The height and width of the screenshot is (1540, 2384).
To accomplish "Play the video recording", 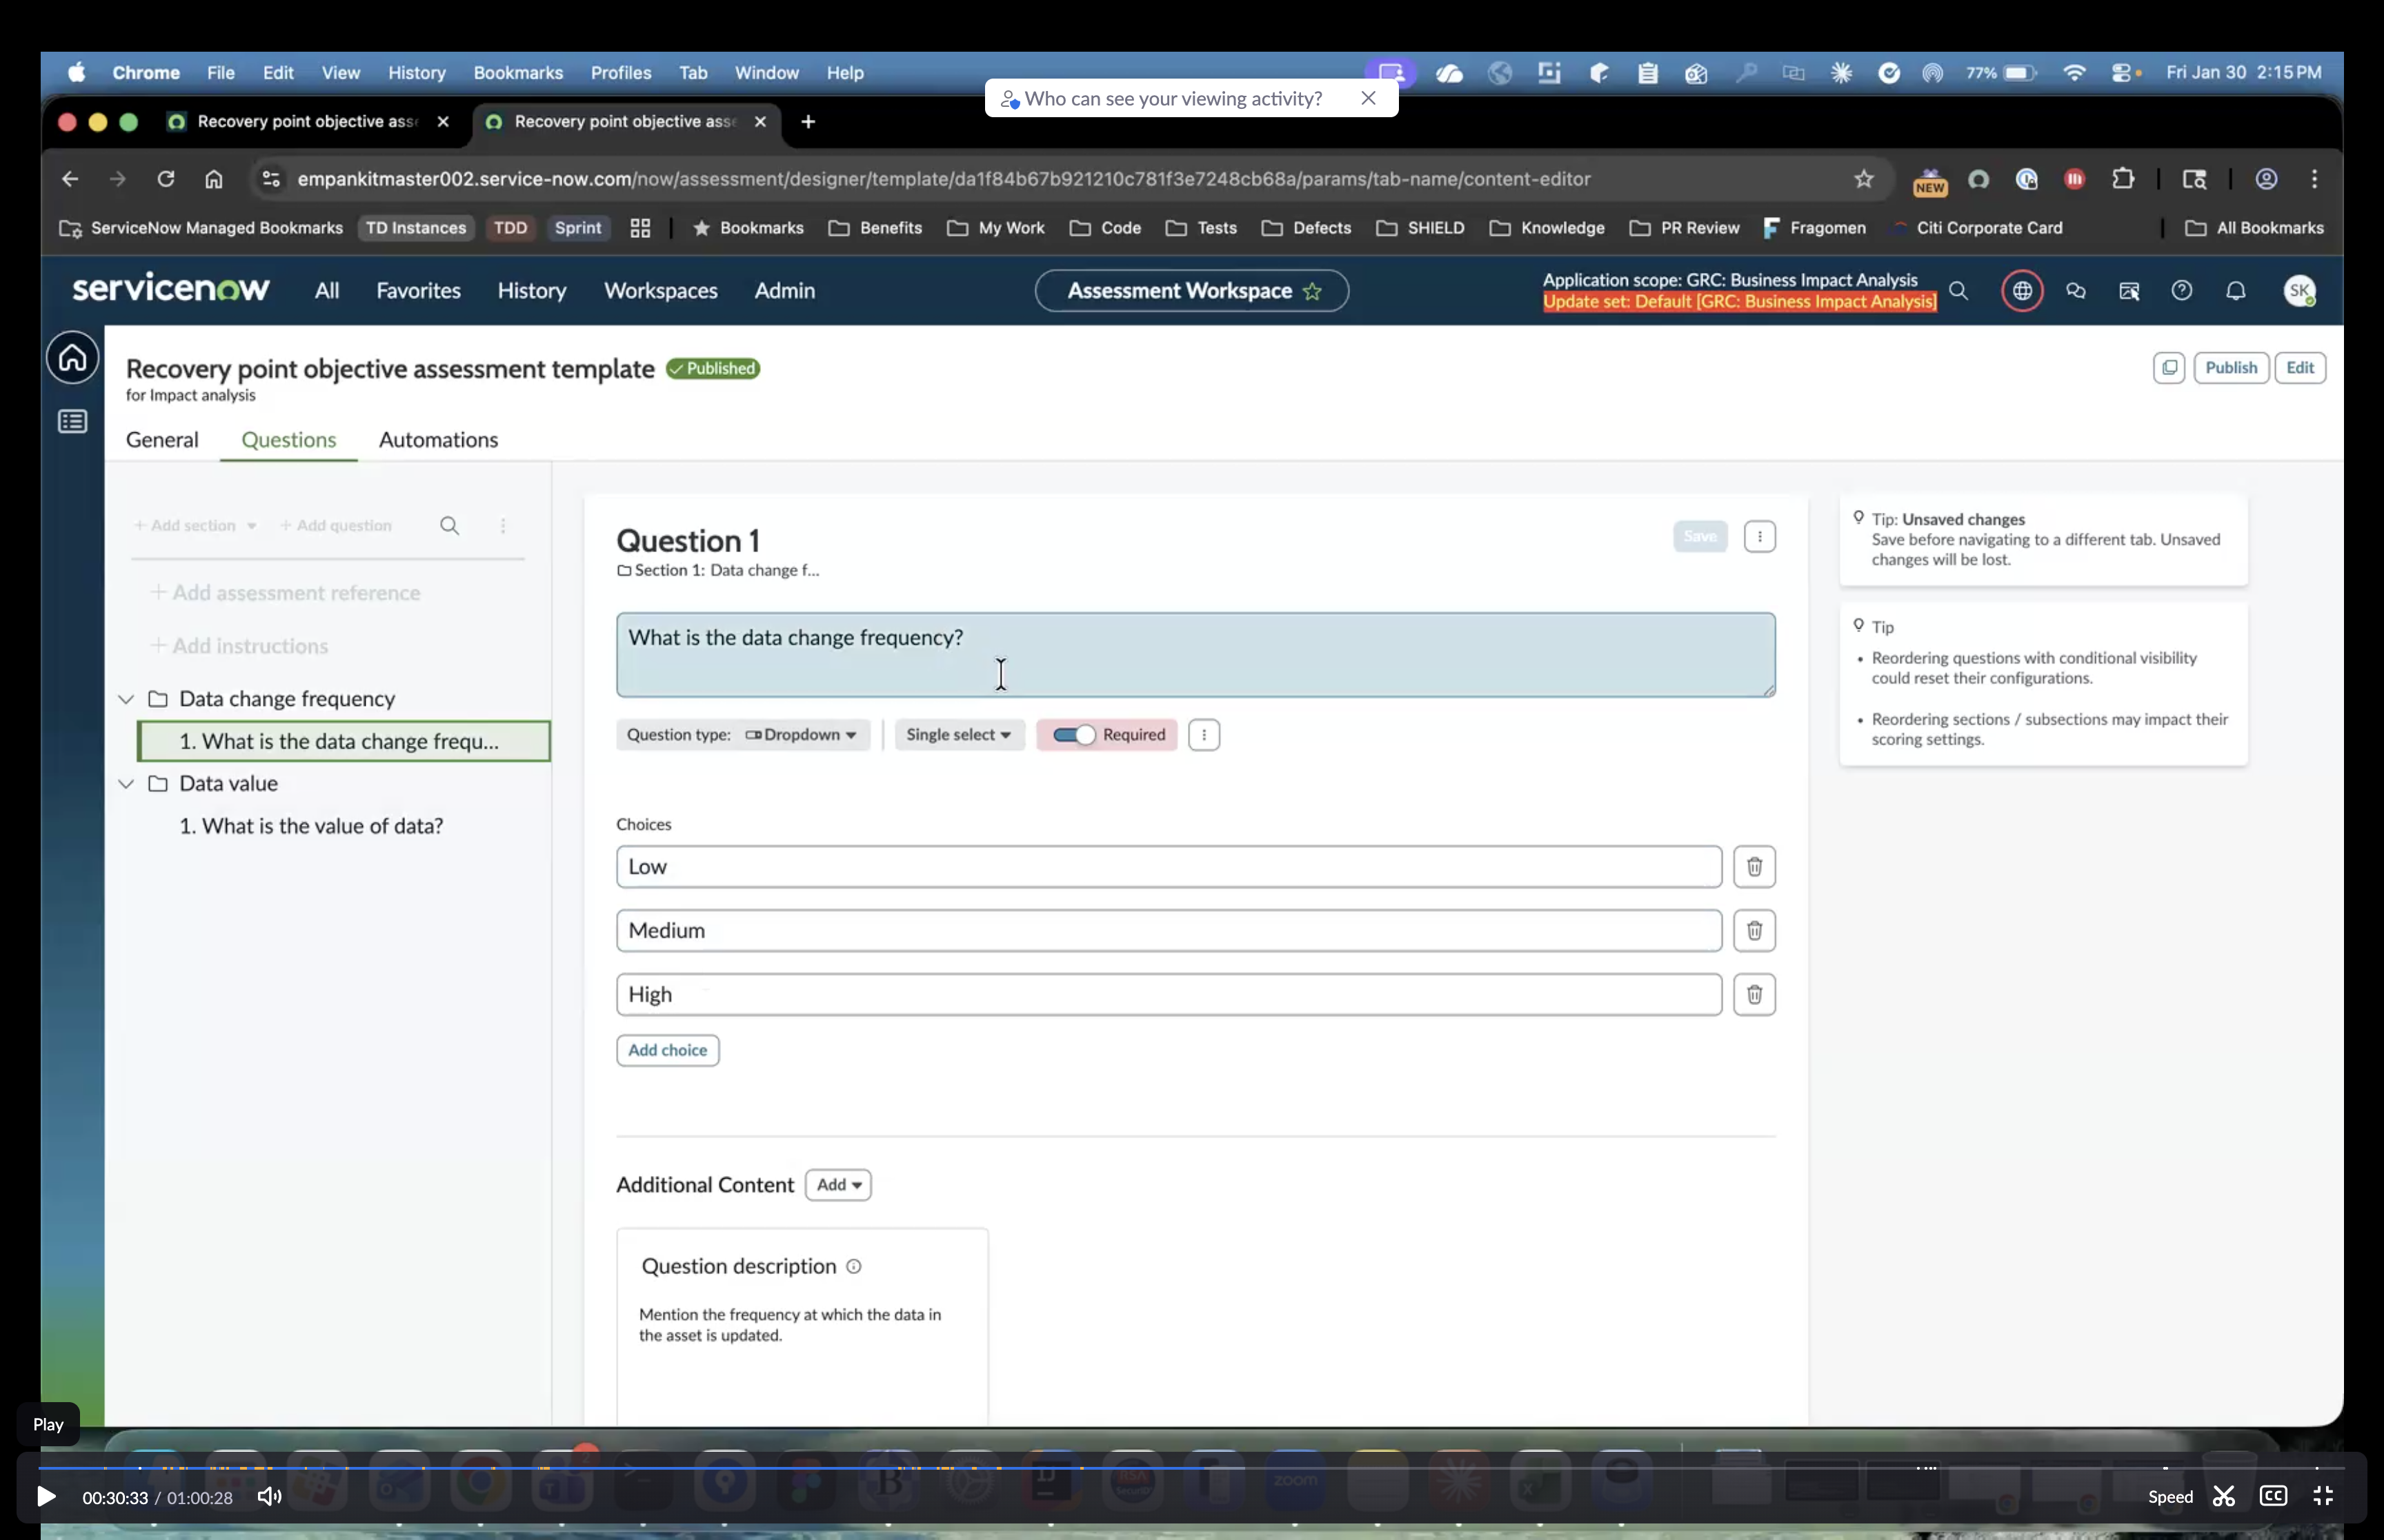I will coord(46,1497).
